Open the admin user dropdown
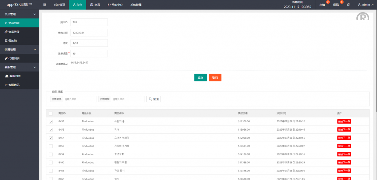 [x=366, y=5]
